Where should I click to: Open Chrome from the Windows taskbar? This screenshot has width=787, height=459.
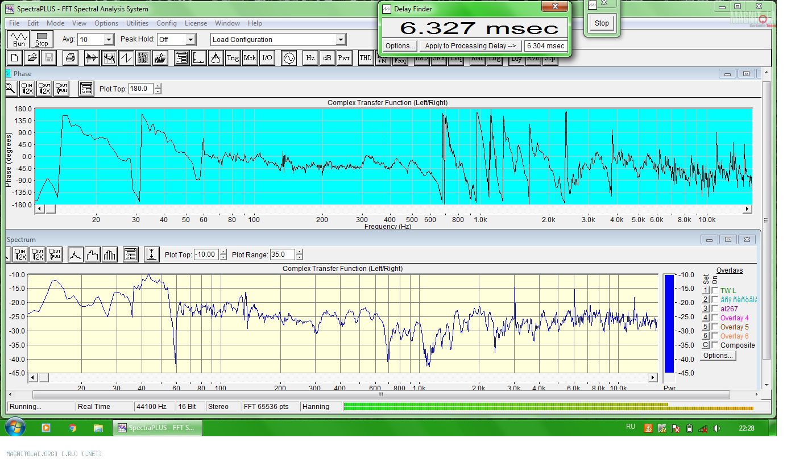pos(73,428)
